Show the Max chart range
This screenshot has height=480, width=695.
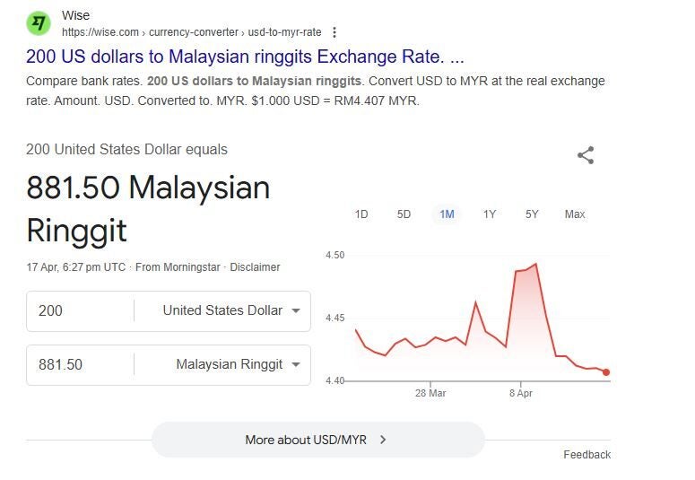click(x=575, y=214)
